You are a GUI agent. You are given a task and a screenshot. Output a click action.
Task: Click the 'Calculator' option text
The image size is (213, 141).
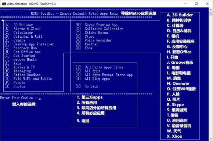23,33
